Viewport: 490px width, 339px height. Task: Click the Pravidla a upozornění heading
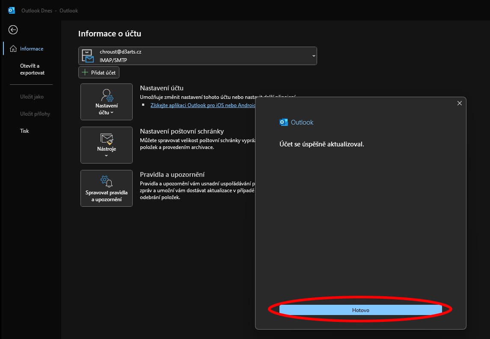[172, 175]
